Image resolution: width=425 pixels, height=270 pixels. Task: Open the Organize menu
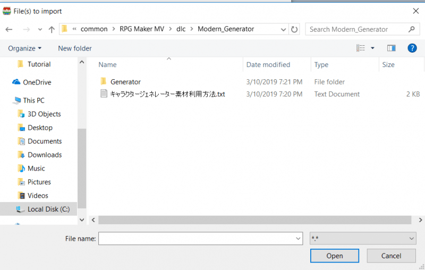tap(24, 48)
